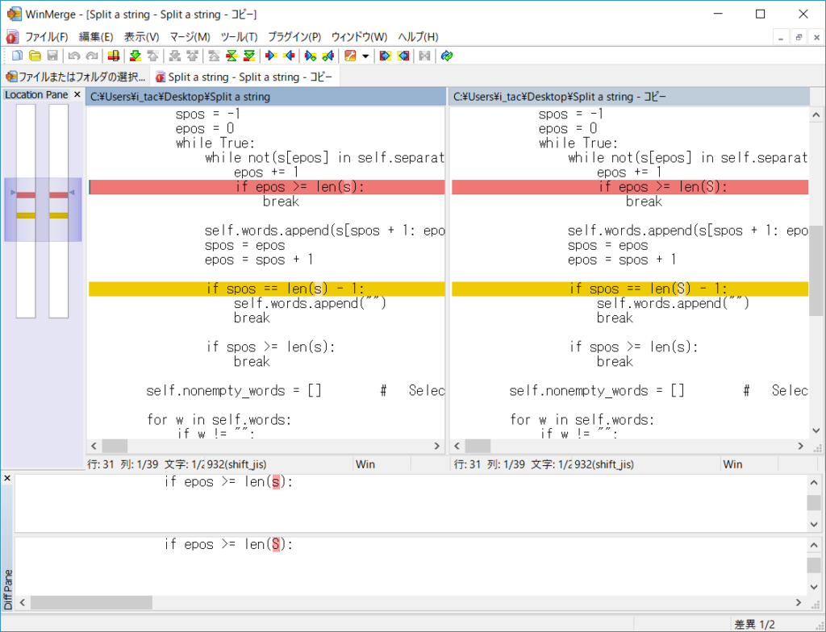Copy all differences to the right icon
Viewport: 826px width, 632px height.
[386, 56]
